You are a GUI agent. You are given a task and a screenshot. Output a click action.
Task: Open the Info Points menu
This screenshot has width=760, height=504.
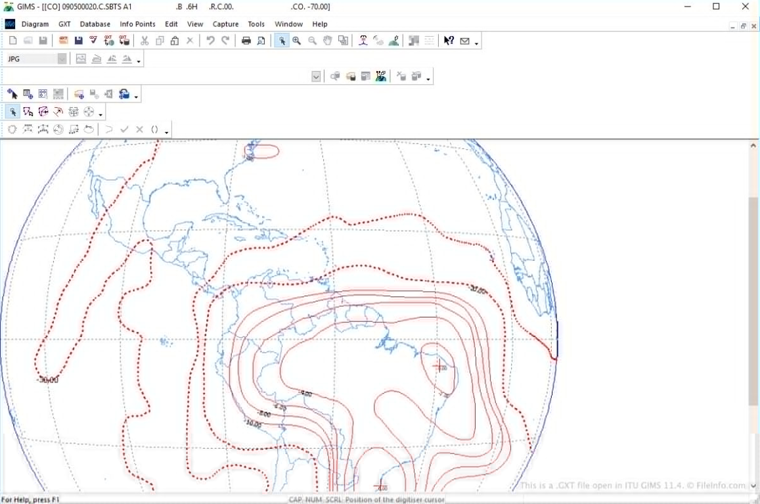pos(137,24)
